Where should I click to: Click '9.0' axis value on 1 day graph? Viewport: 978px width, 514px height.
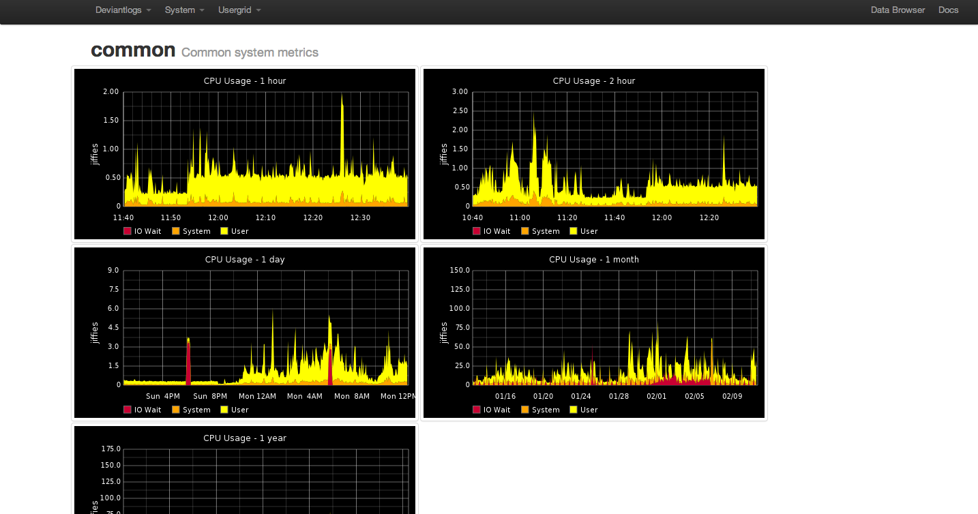pos(113,271)
